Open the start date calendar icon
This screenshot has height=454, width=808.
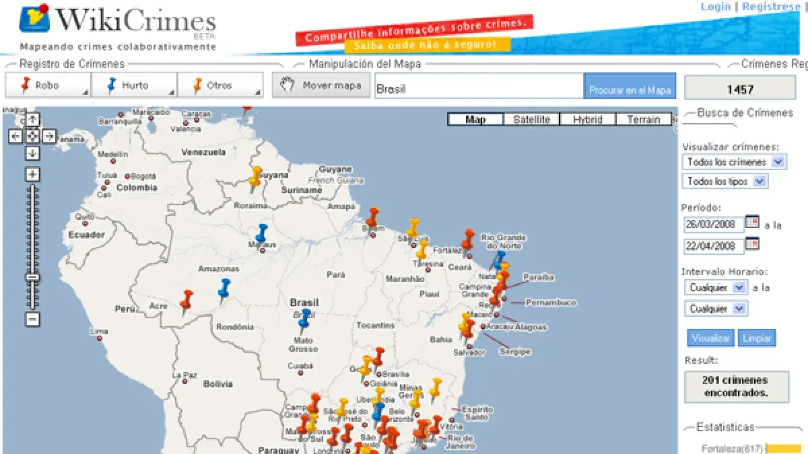[x=752, y=223]
